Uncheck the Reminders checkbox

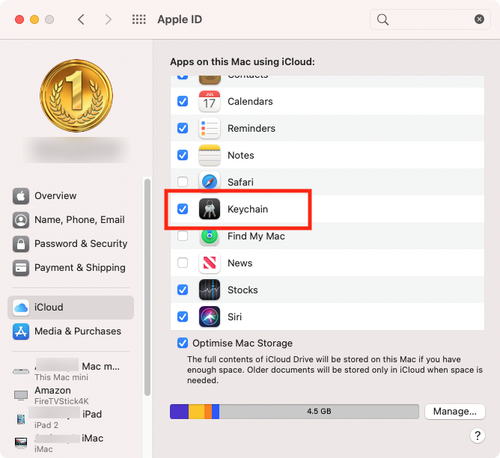click(x=183, y=128)
